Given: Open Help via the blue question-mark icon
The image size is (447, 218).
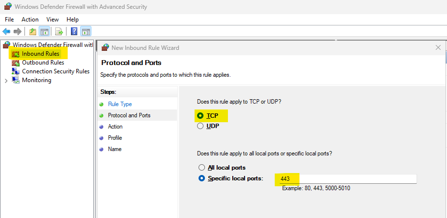Looking at the screenshot, I should click(74, 32).
